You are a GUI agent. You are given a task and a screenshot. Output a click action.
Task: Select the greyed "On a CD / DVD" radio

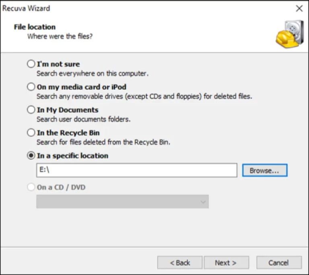[31, 187]
